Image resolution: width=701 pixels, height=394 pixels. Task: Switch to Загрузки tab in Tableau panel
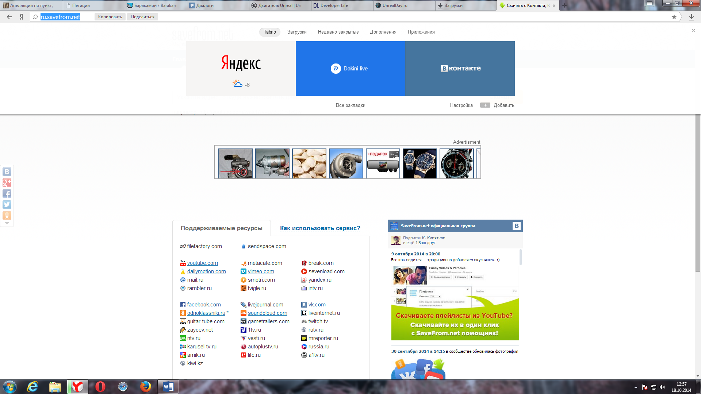(297, 32)
